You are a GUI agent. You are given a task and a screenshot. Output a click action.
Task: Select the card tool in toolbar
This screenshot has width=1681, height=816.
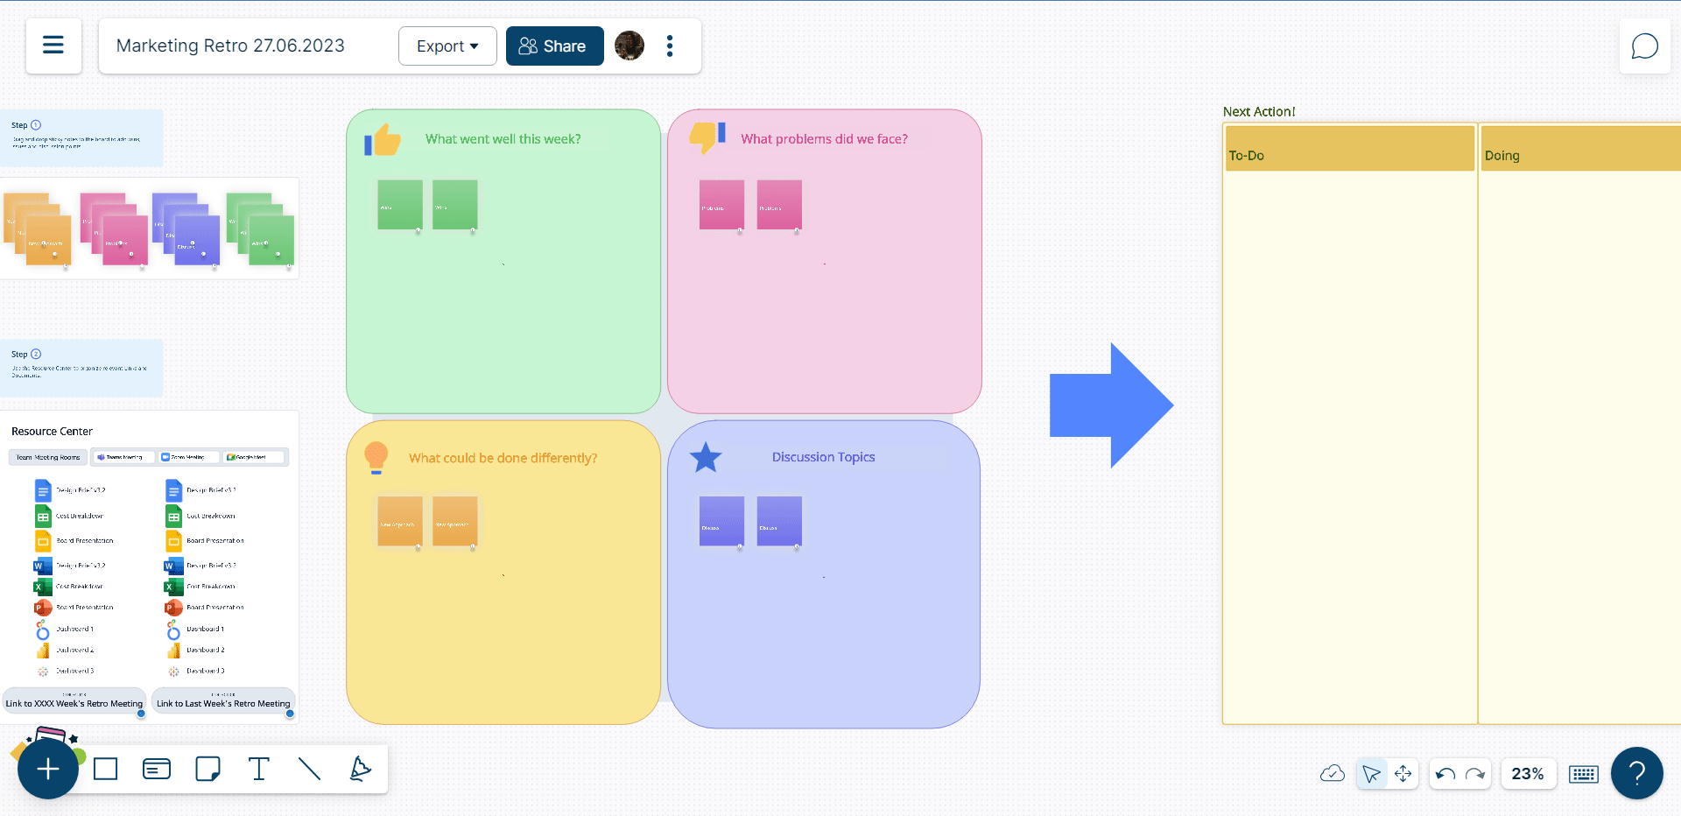pyautogui.click(x=157, y=770)
